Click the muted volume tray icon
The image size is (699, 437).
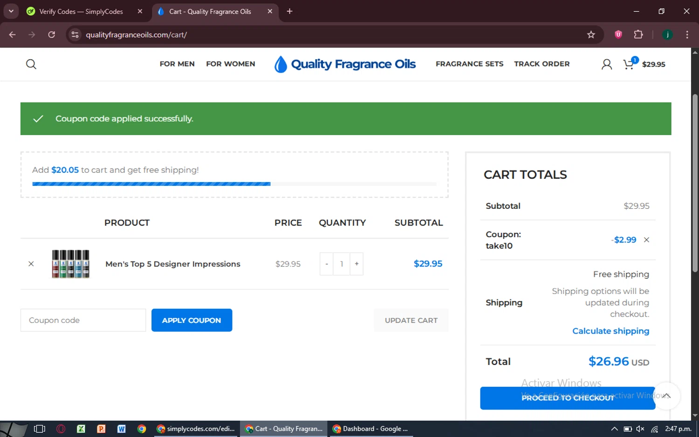[x=641, y=429]
